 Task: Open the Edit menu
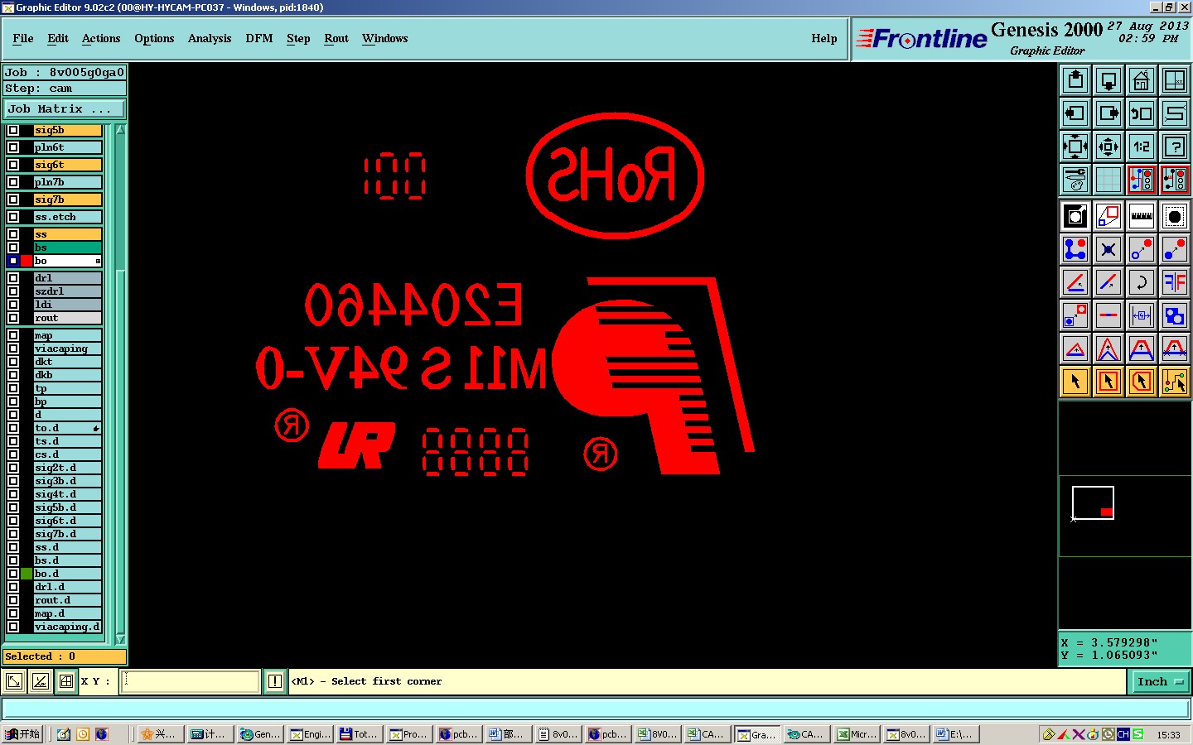pyautogui.click(x=58, y=39)
